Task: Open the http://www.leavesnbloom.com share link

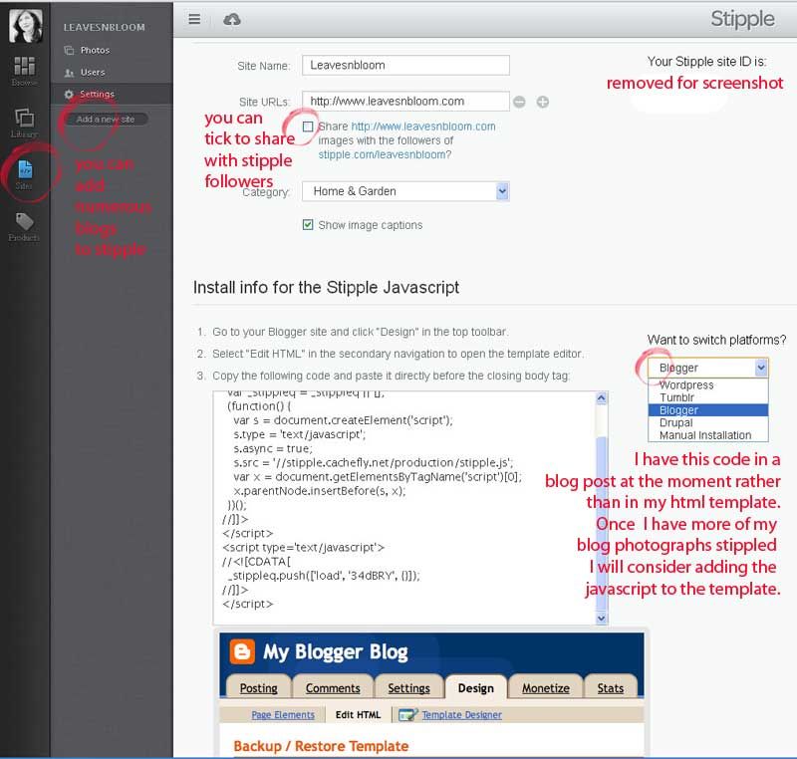Action: (x=422, y=126)
